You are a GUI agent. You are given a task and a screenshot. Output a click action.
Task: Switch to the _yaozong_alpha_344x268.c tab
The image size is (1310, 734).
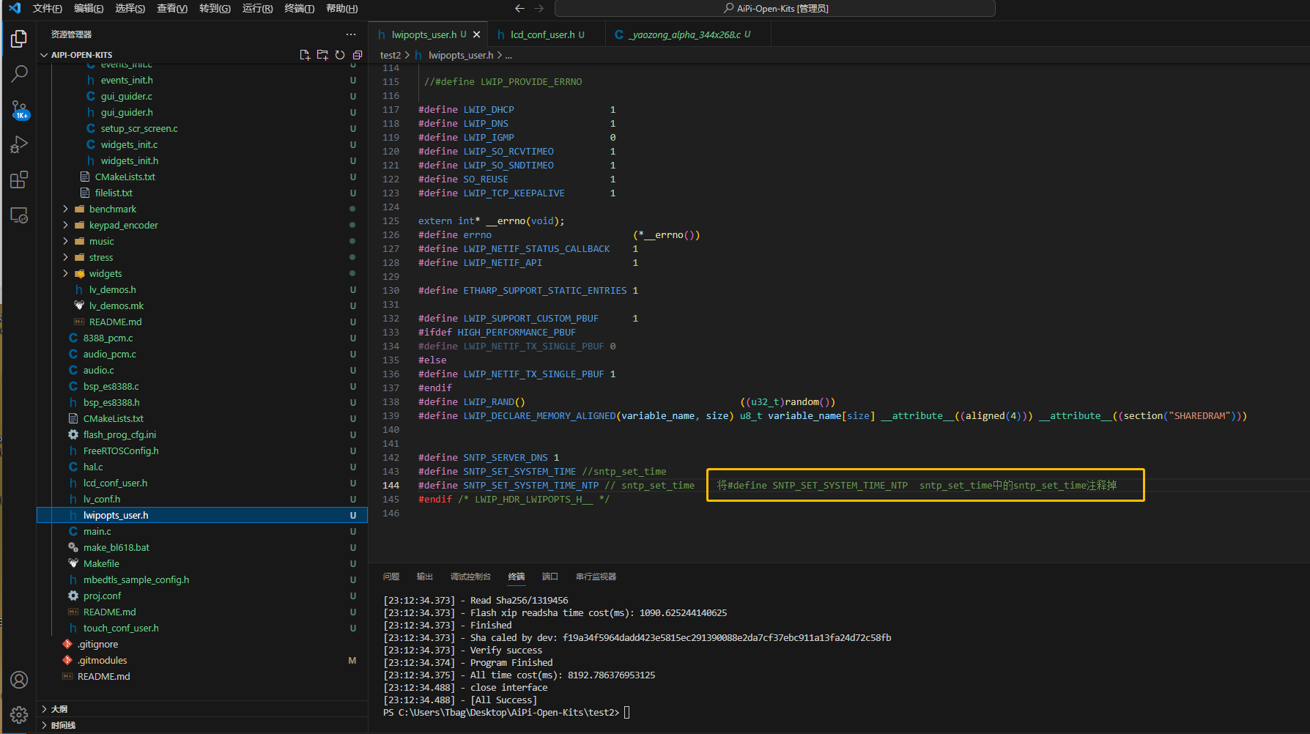(687, 34)
